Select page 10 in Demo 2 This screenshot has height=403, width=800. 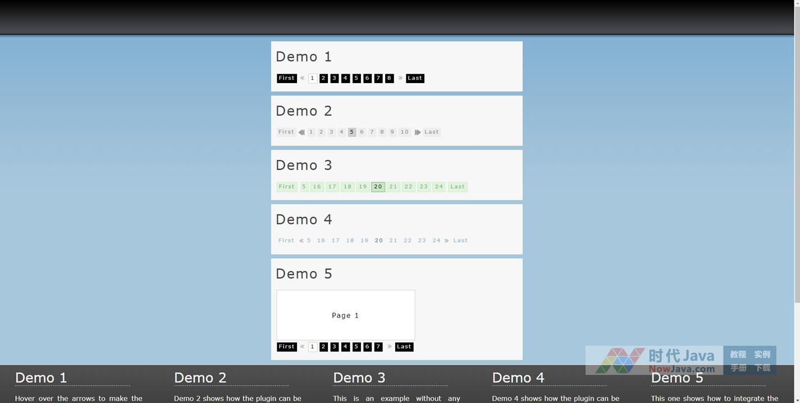(x=404, y=132)
